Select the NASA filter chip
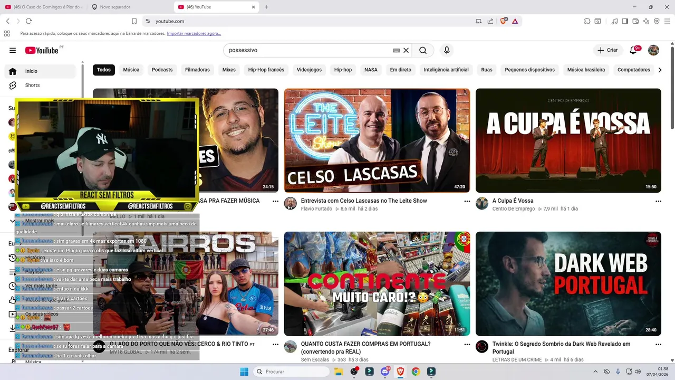This screenshot has width=675, height=380. (x=371, y=70)
